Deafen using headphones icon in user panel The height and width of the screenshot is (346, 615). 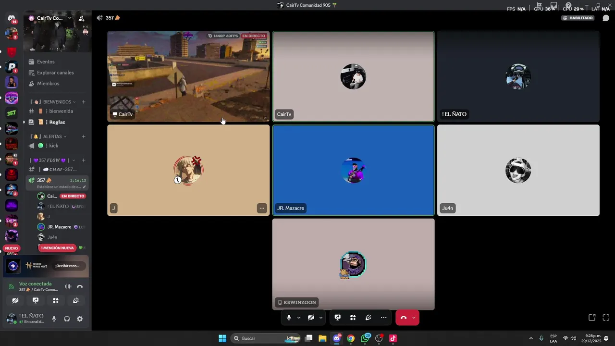click(67, 319)
